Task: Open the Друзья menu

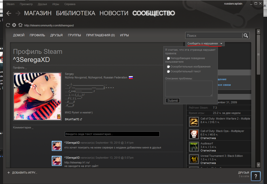Action: [43, 4]
